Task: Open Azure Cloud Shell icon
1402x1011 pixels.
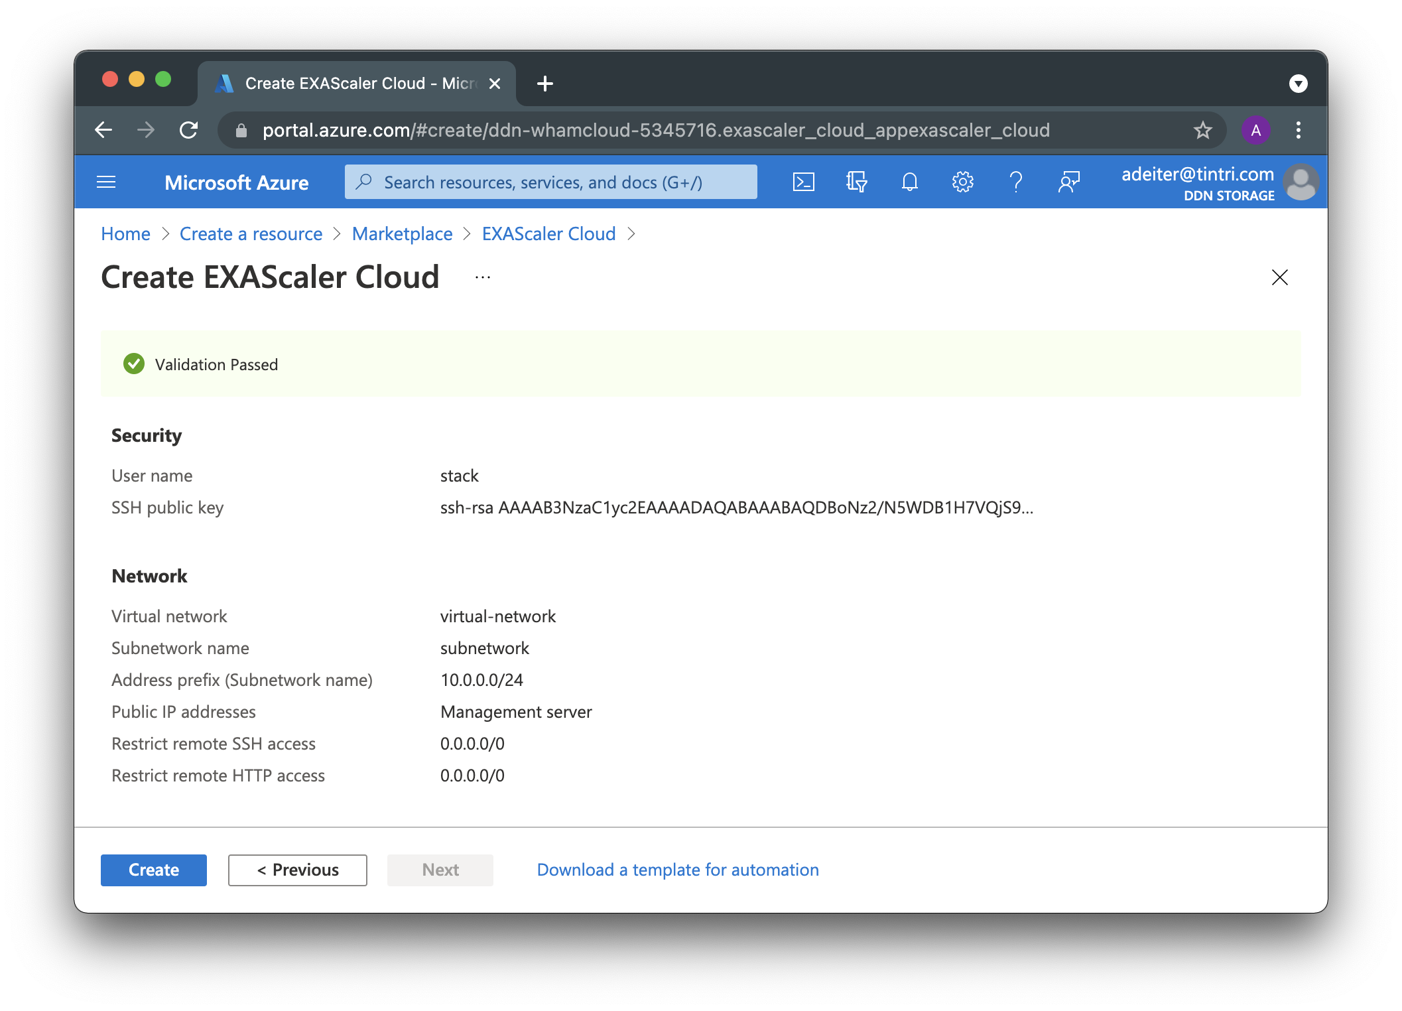Action: [803, 182]
